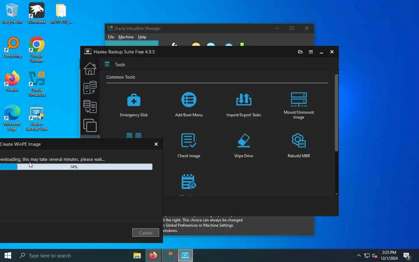
Task: Click the network icon in the system tray
Action: tap(367, 255)
